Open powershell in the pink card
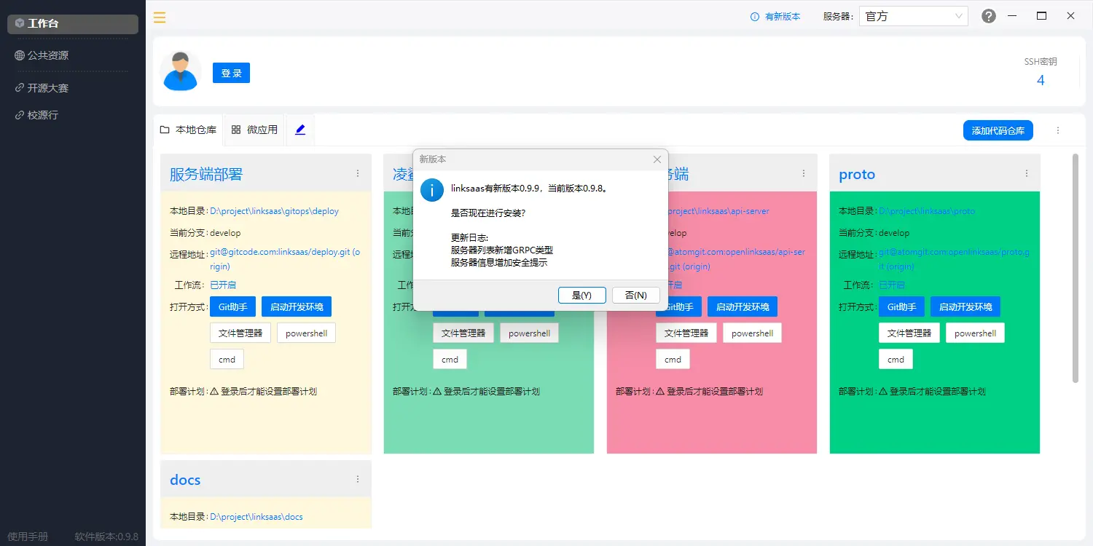 [x=752, y=333]
